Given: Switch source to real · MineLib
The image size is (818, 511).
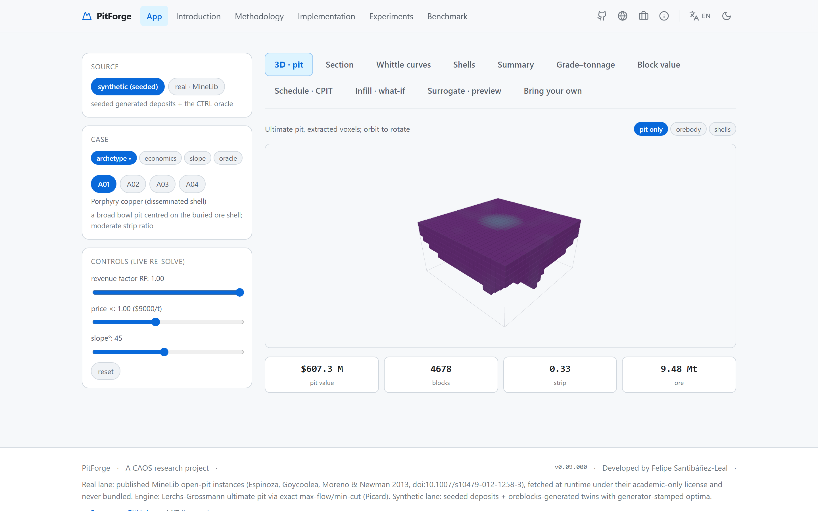Looking at the screenshot, I should 196,87.
